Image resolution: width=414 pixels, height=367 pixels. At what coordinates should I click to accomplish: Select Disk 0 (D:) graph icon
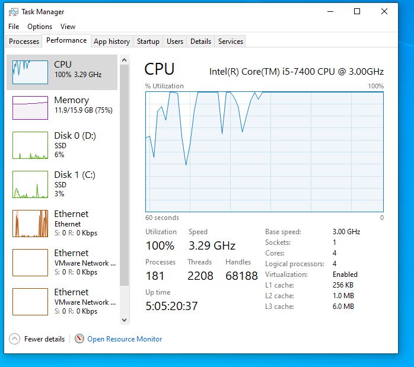click(x=30, y=145)
